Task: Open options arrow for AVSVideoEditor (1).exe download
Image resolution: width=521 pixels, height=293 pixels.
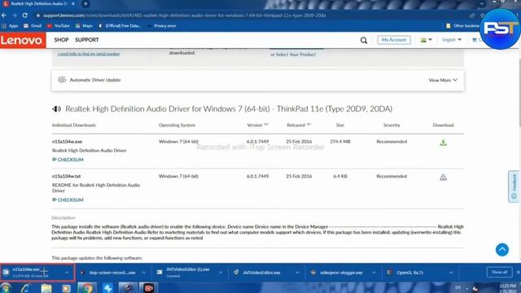Action: 221,273
